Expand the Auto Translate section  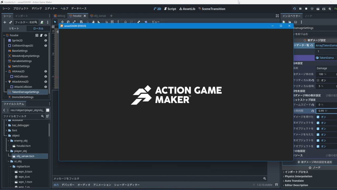(293, 181)
